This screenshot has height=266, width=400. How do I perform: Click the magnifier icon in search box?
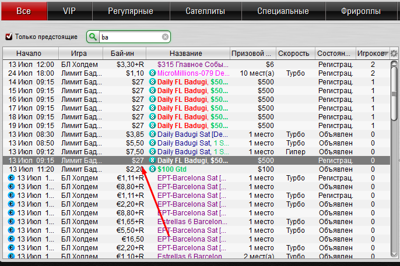point(93,37)
